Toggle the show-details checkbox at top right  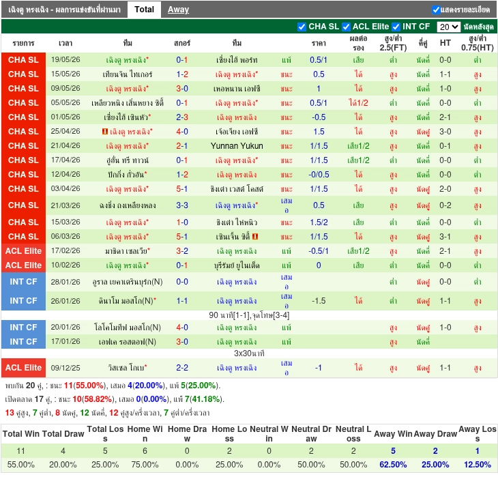coord(436,10)
